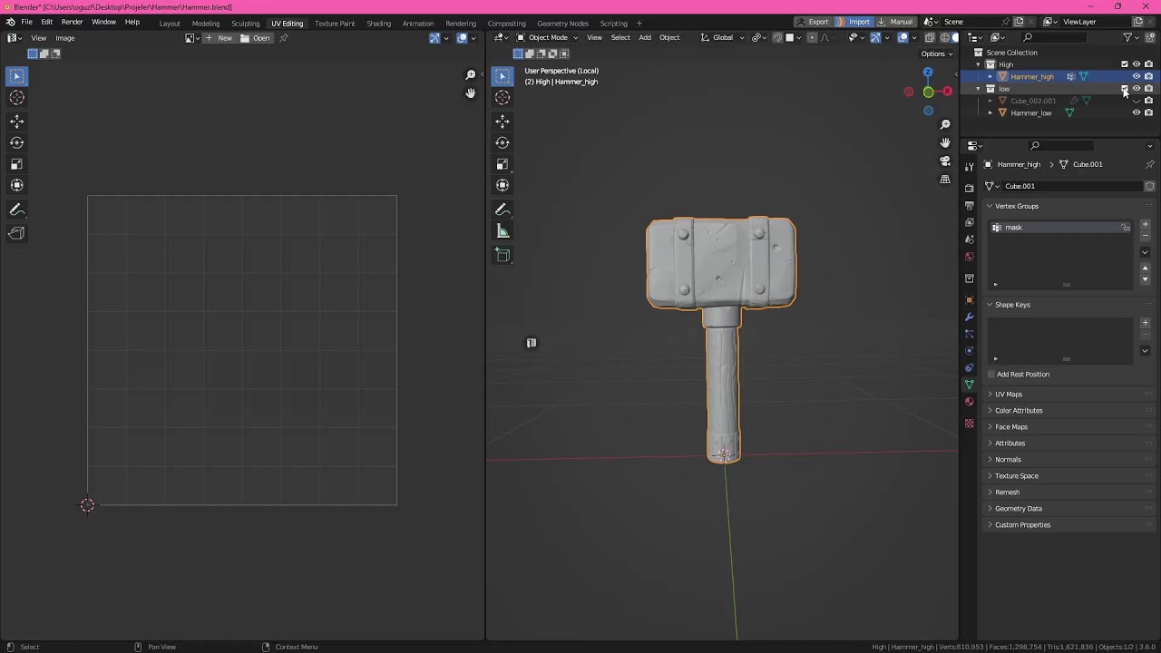Uncheck the High collection exclude checkbox

(1125, 64)
